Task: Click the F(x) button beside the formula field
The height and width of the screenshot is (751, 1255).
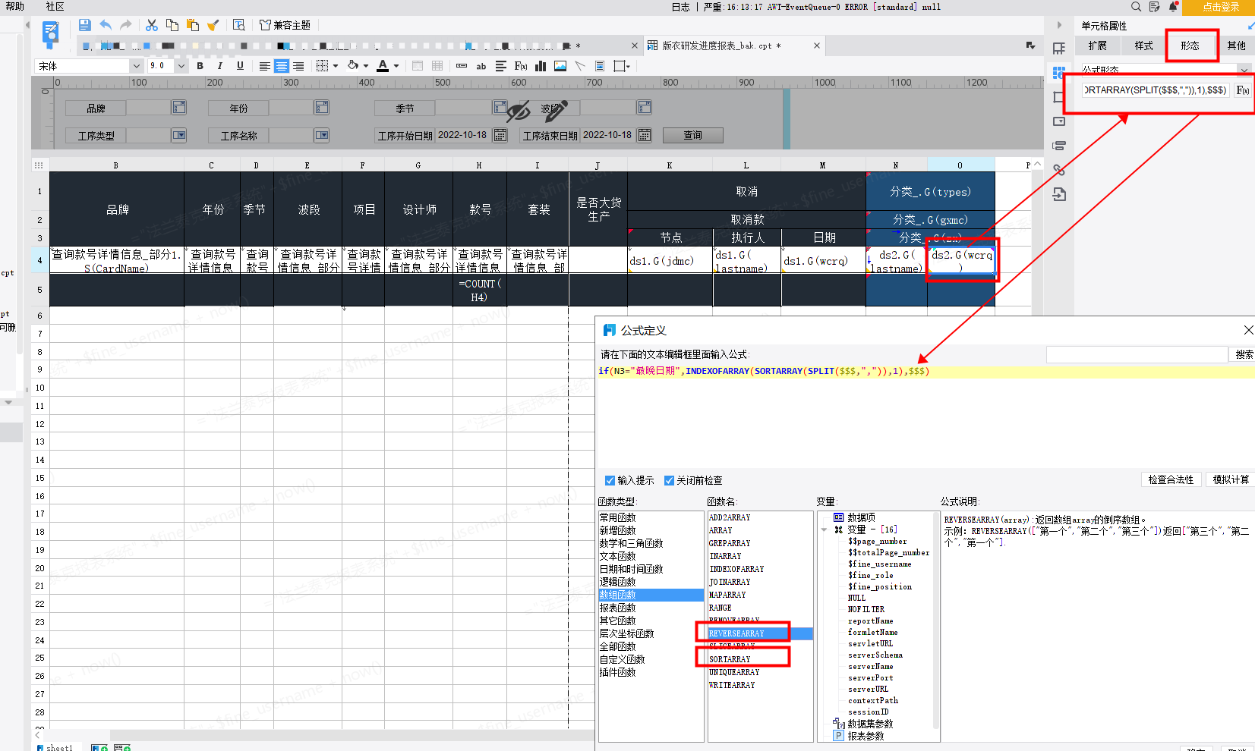Action: tap(1243, 90)
